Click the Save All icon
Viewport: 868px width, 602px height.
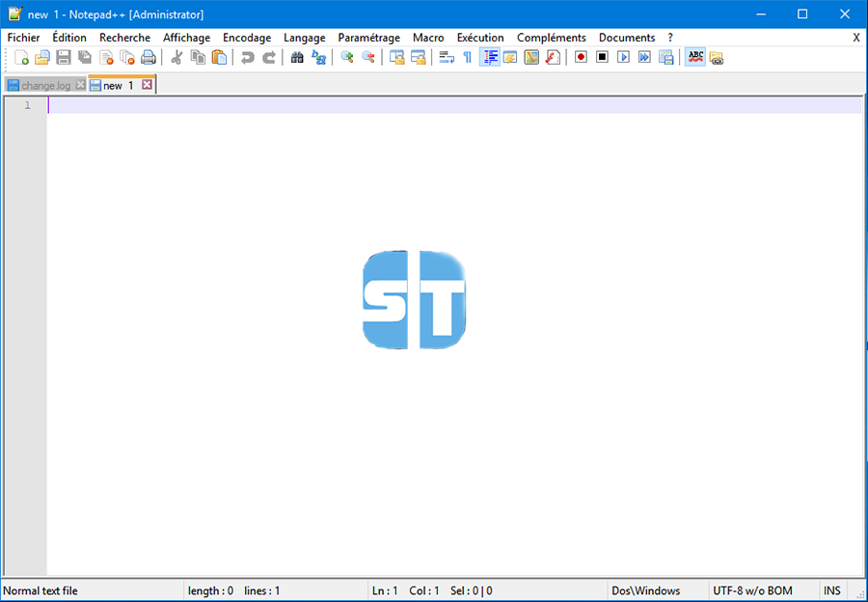(85, 57)
